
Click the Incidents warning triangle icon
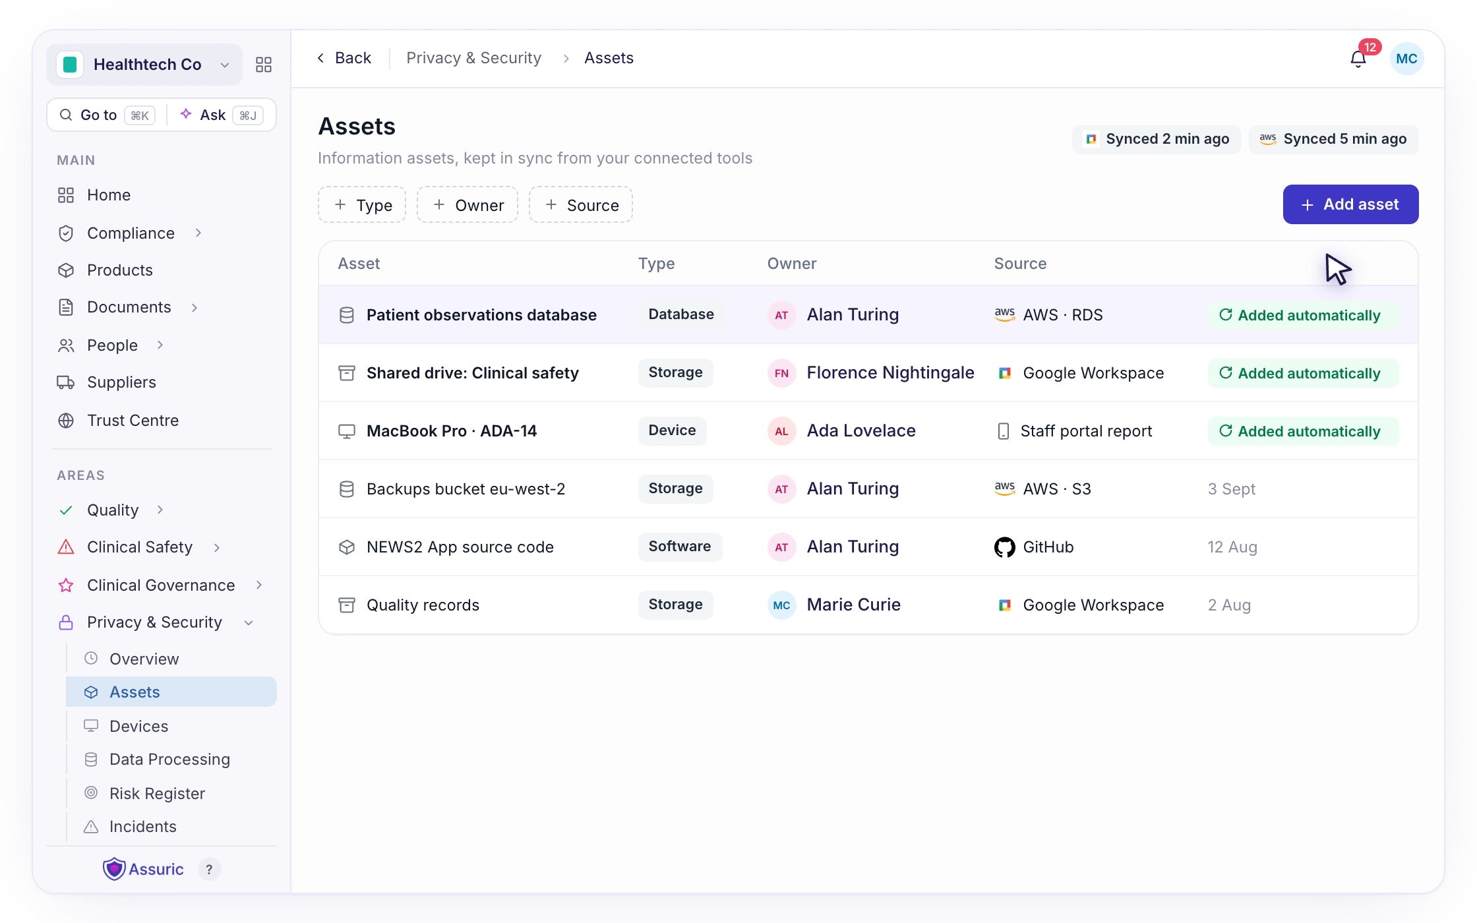[91, 826]
